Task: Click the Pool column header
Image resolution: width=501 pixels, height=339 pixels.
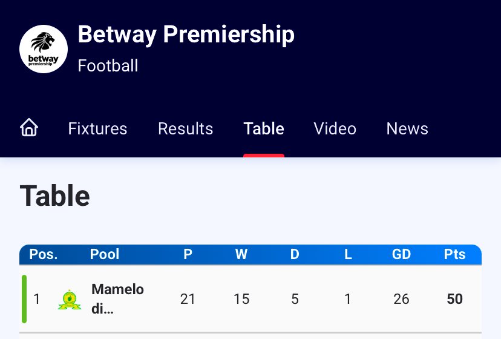Action: pyautogui.click(x=105, y=254)
